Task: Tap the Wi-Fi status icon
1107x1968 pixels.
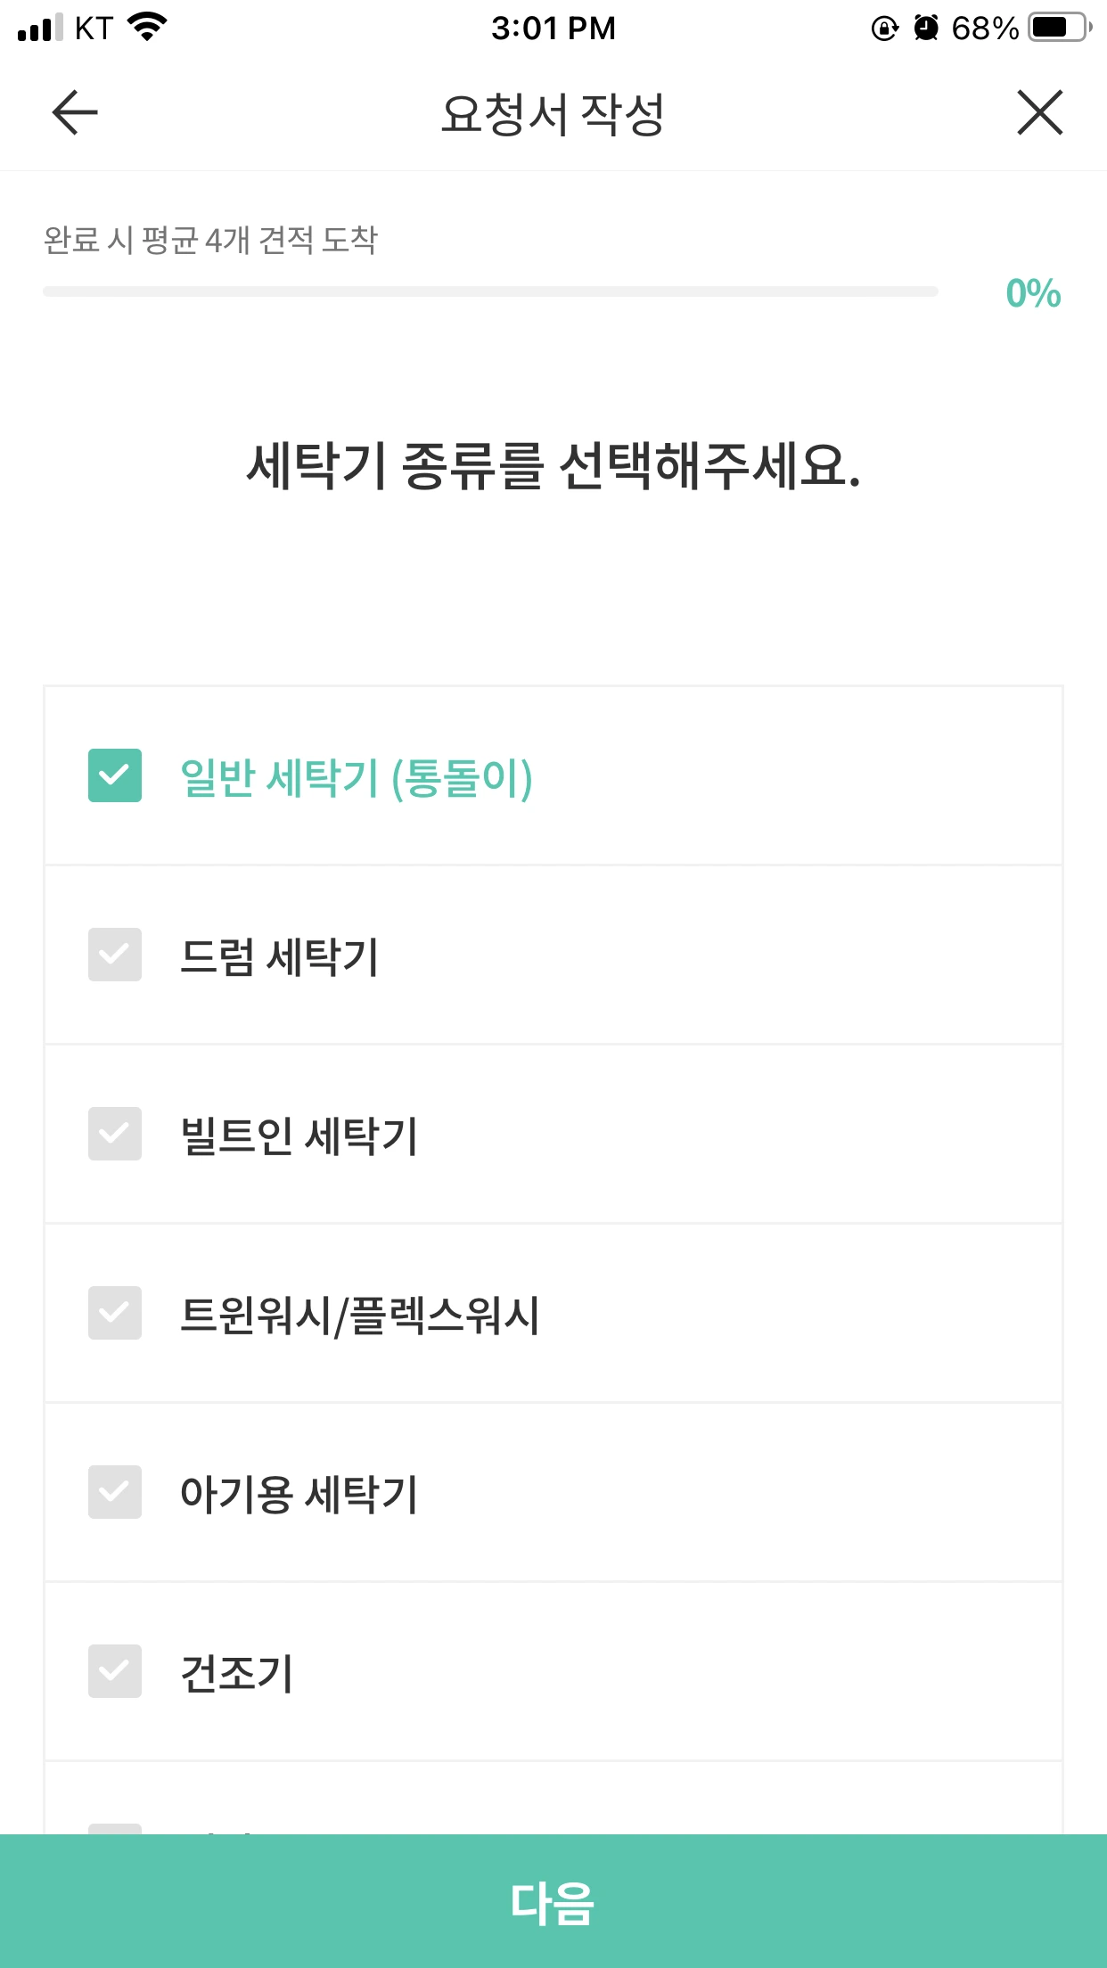Action: (148, 28)
